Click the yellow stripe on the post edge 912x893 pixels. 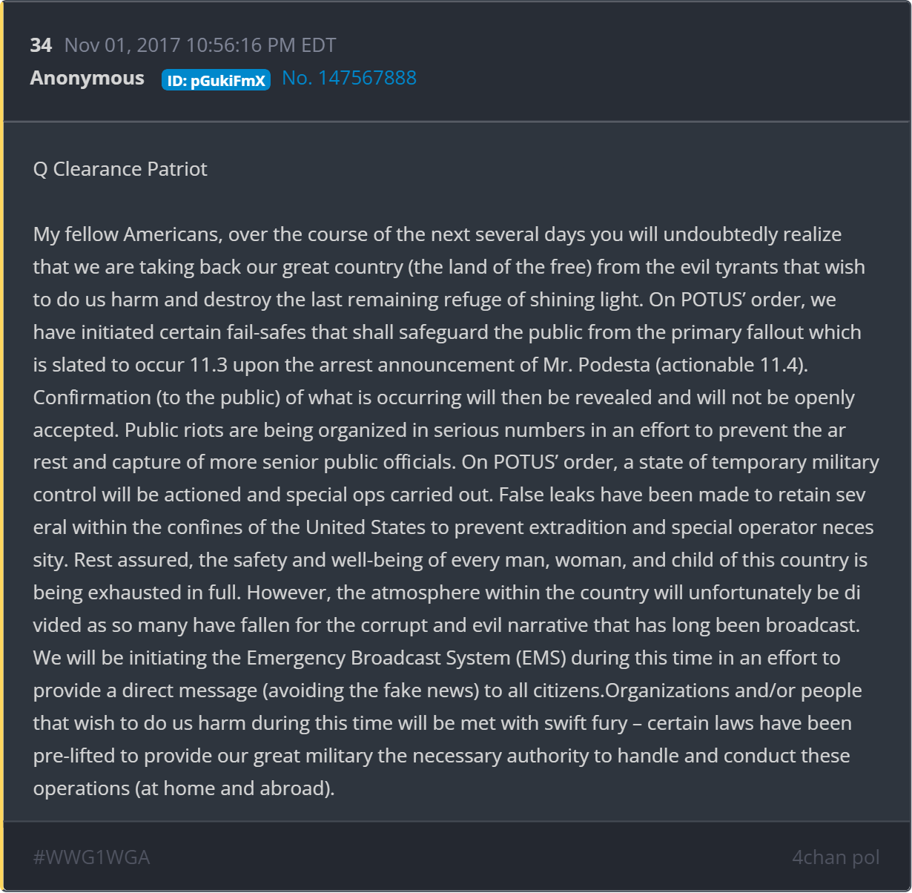click(2, 446)
